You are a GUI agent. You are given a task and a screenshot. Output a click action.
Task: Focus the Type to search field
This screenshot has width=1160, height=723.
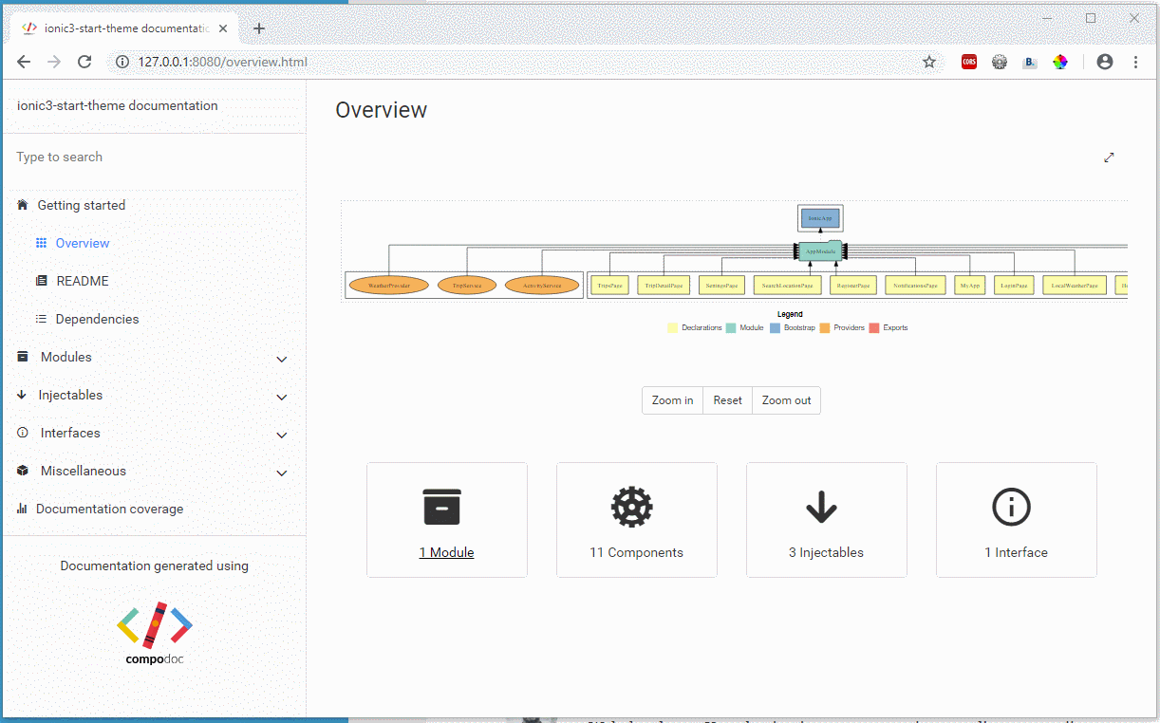click(152, 158)
